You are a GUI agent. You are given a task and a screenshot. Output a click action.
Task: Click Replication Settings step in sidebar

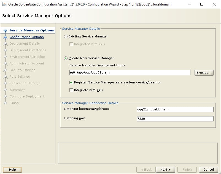pos(25,83)
